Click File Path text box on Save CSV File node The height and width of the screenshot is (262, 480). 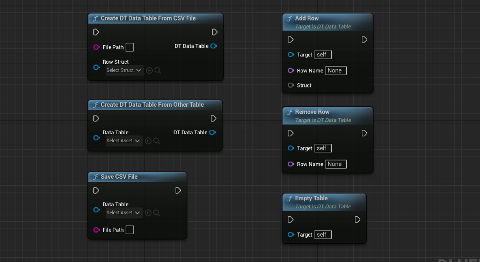(x=130, y=230)
